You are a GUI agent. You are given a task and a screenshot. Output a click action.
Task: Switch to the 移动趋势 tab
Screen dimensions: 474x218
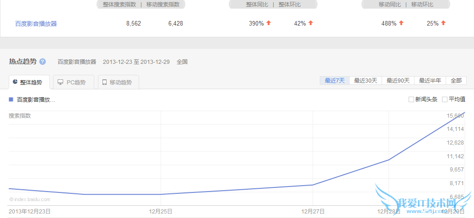(x=118, y=82)
